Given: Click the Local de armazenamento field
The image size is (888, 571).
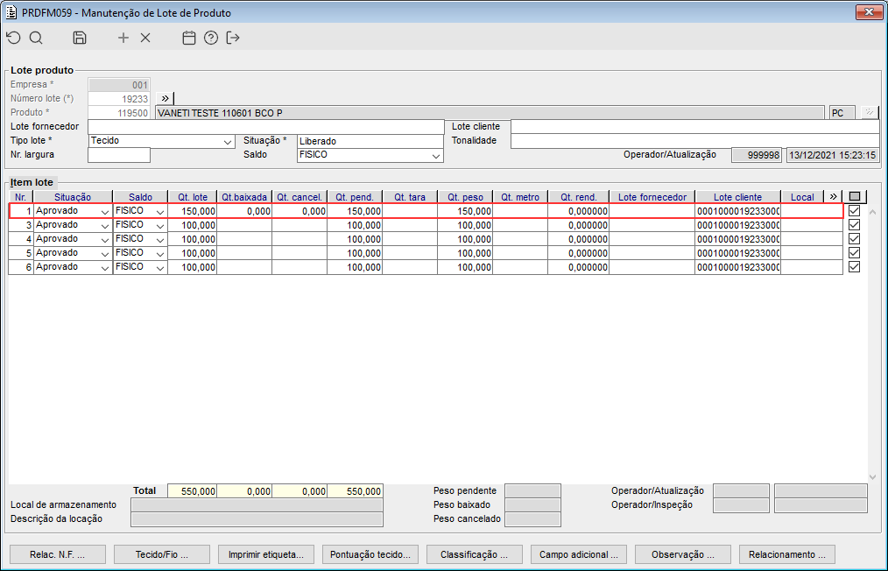Looking at the screenshot, I should tap(257, 505).
